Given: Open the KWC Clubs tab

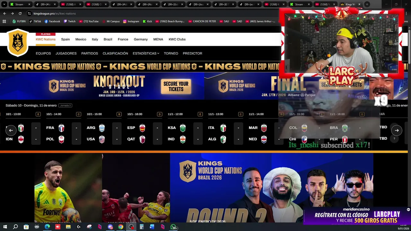Looking at the screenshot, I should pyautogui.click(x=177, y=39).
